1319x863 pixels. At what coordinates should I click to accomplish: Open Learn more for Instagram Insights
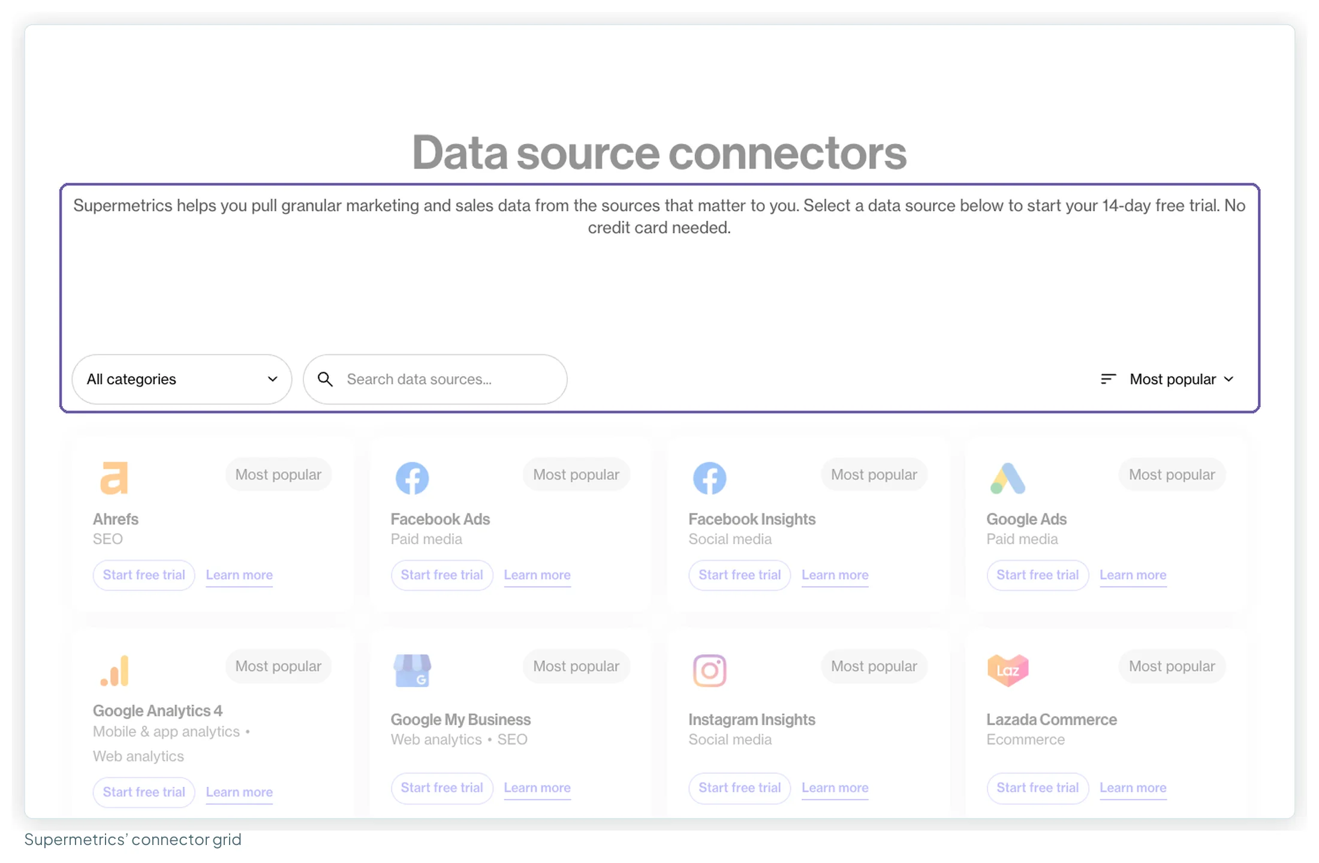[x=835, y=788]
